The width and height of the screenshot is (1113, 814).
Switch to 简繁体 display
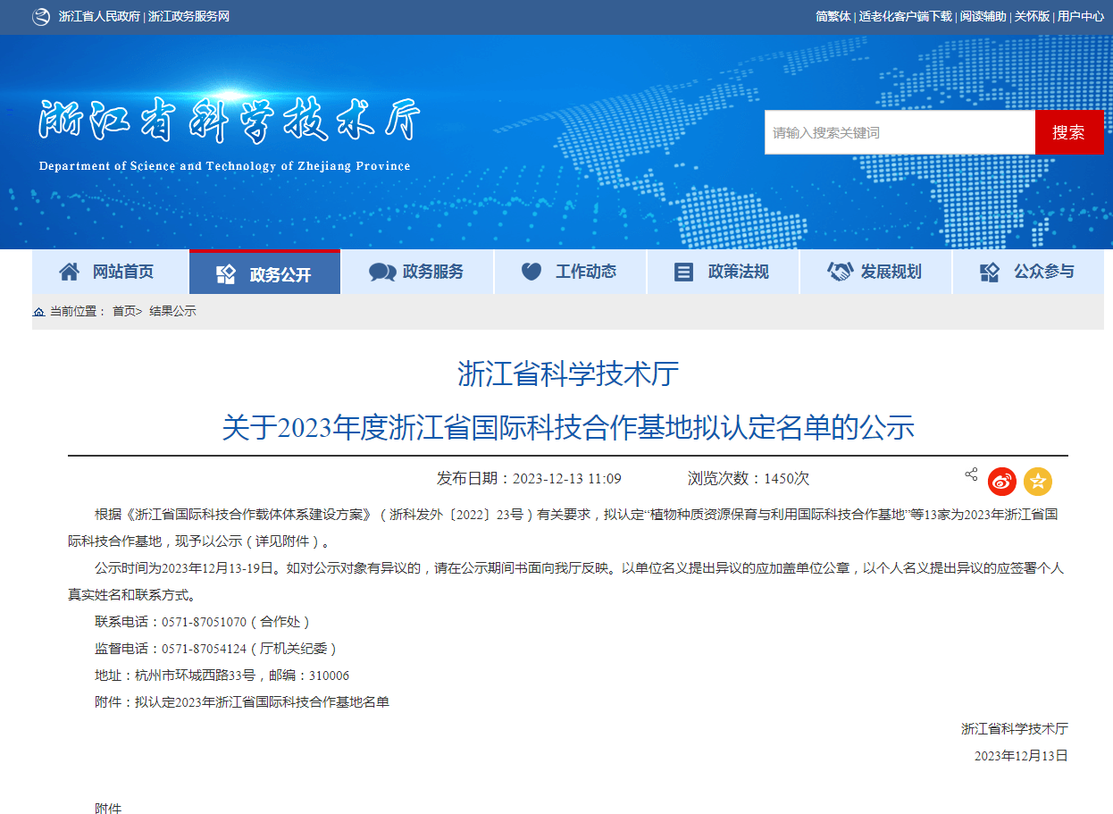pyautogui.click(x=833, y=17)
